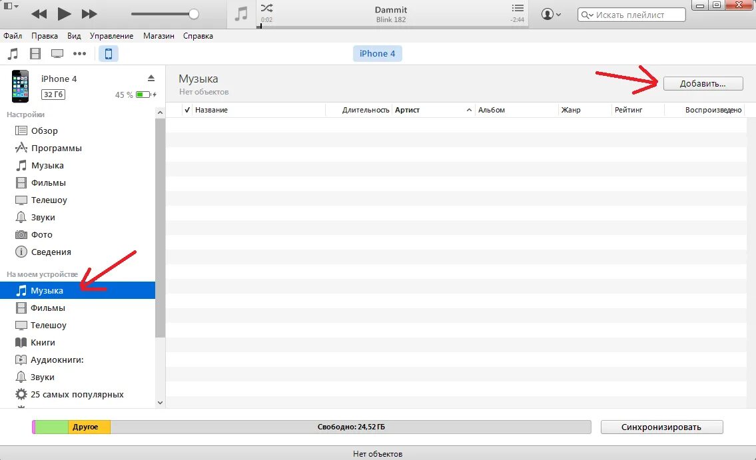The width and height of the screenshot is (756, 460).
Task: Open more media types ellipsis icon
Action: tap(79, 53)
